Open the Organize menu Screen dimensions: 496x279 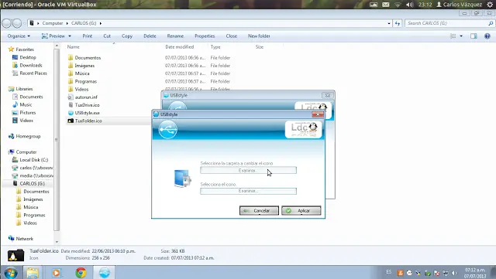(19, 36)
